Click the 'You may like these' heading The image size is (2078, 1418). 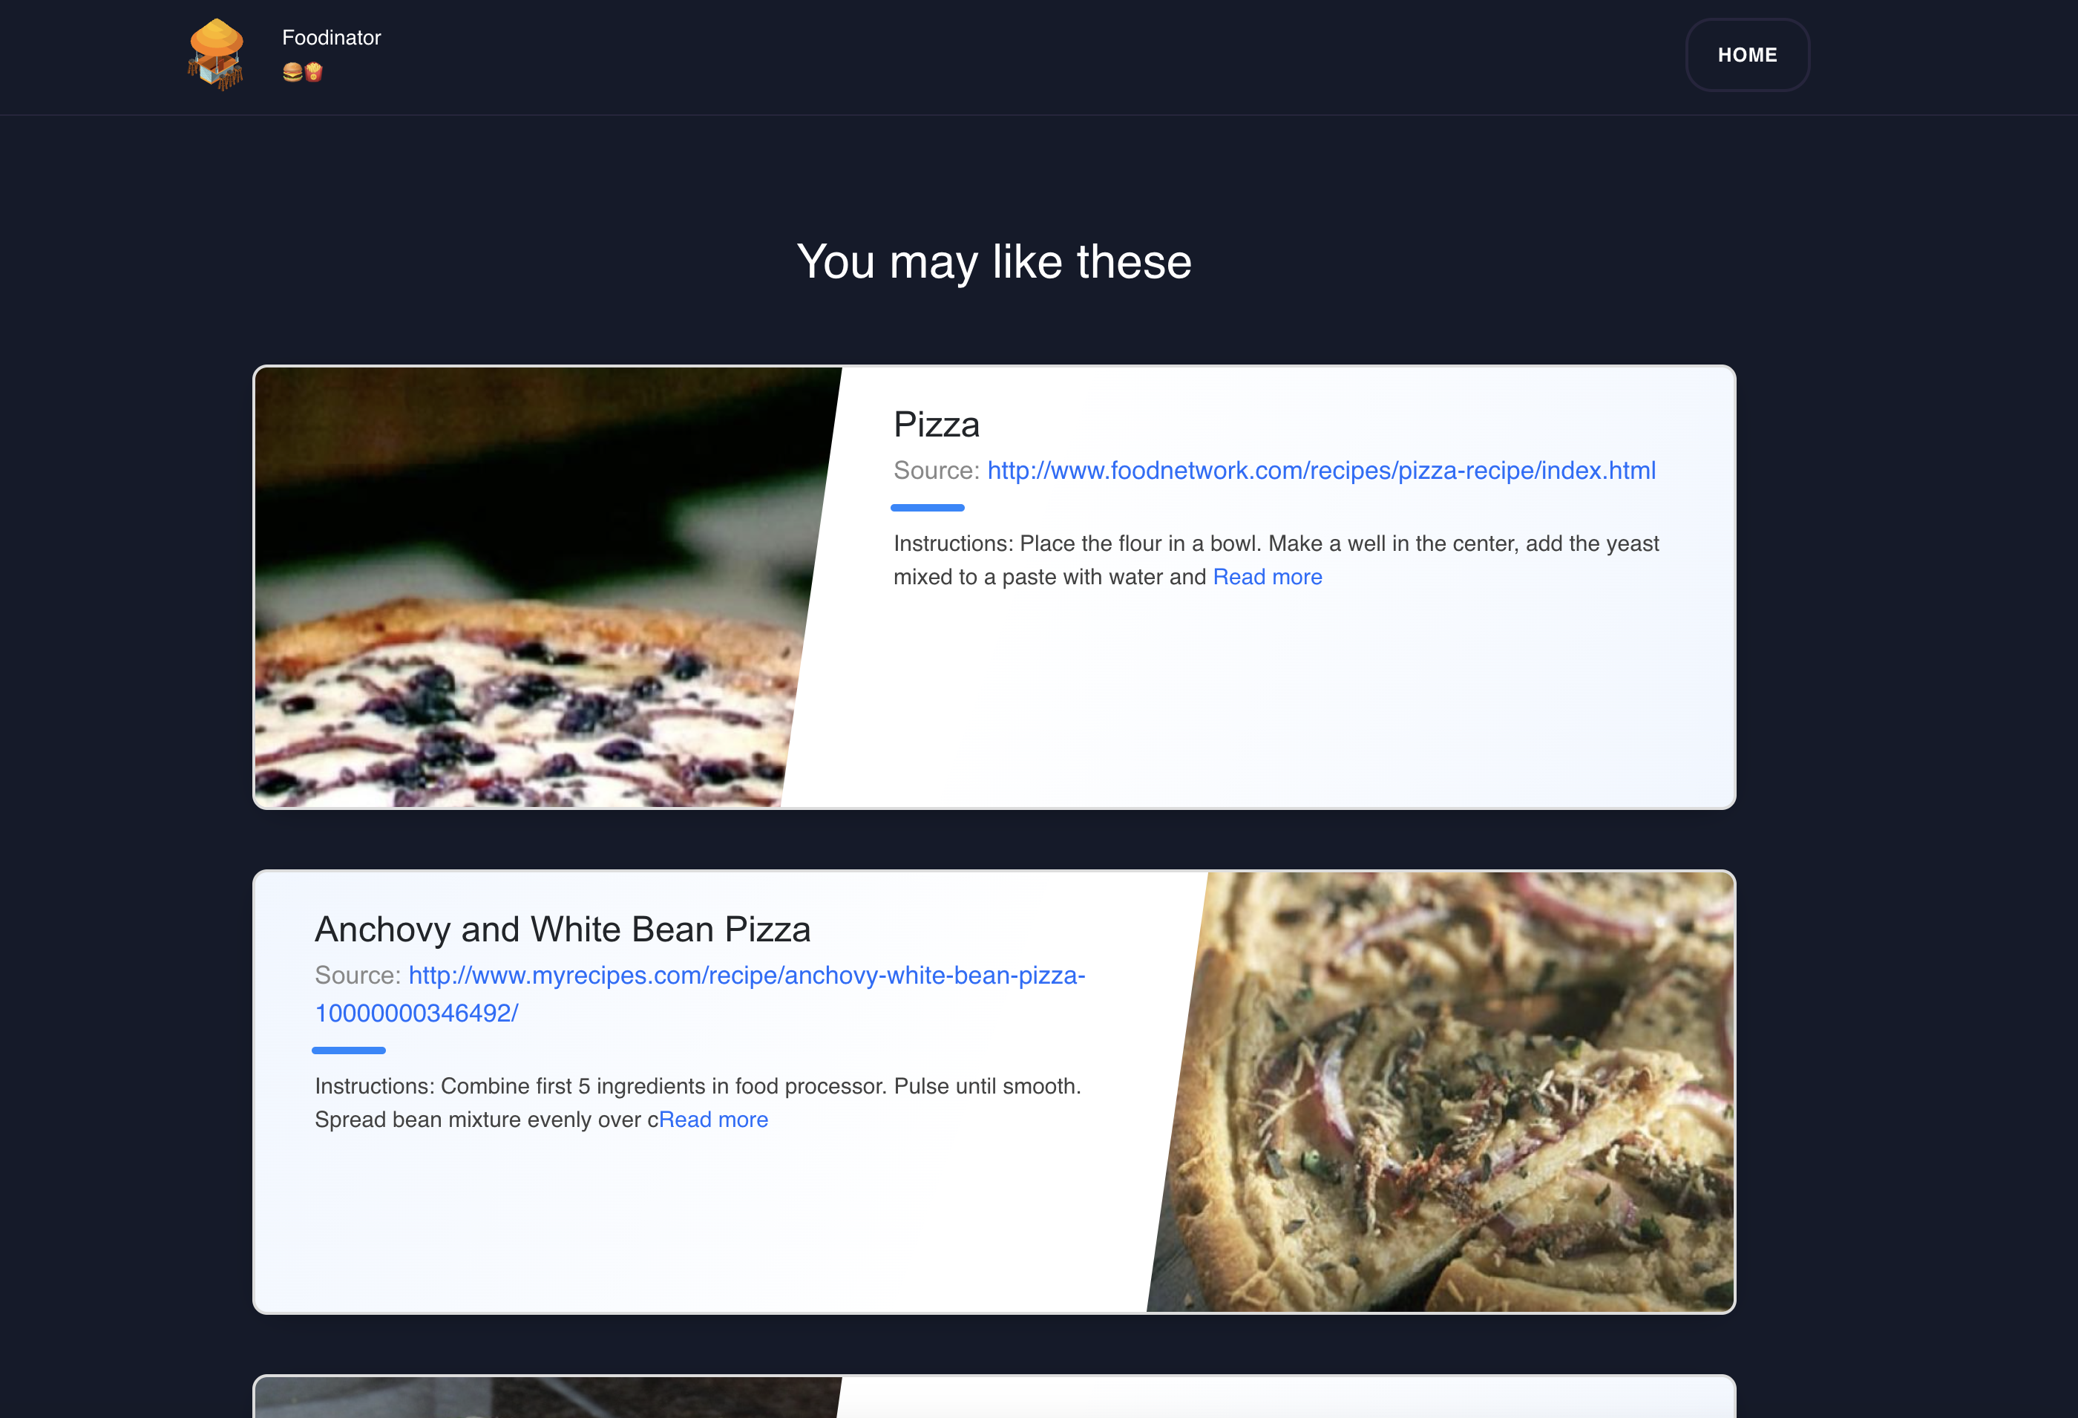994,262
